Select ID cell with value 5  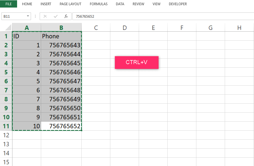(x=27, y=81)
